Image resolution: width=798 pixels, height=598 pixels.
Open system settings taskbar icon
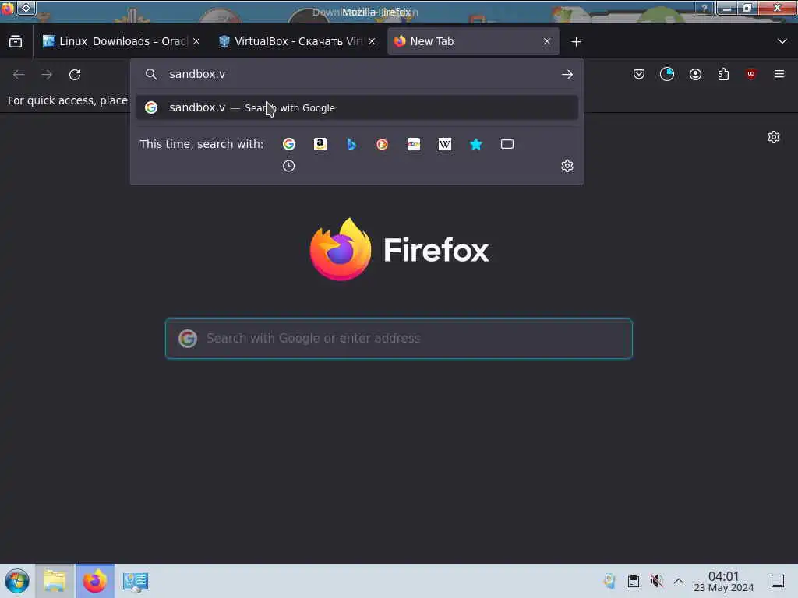(x=136, y=581)
